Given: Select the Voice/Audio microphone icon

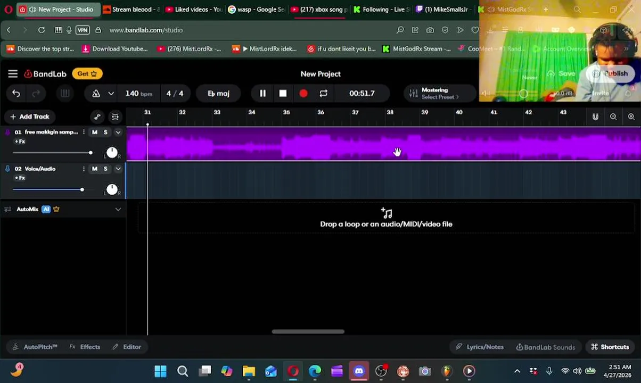Looking at the screenshot, I should (x=7, y=169).
